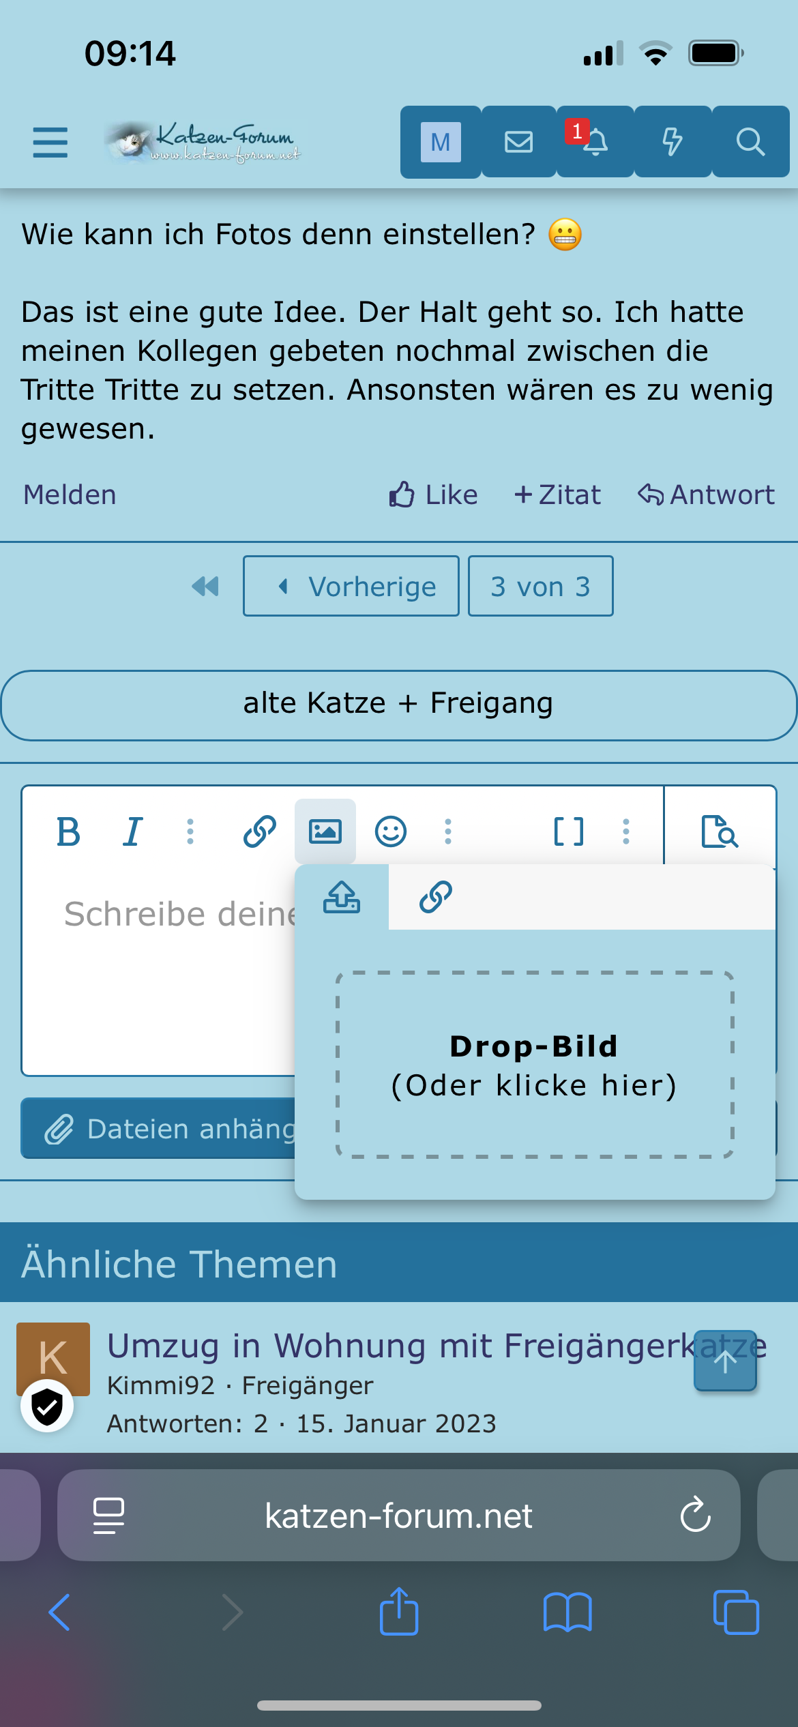Go to the Vorherige page

pos(351,587)
